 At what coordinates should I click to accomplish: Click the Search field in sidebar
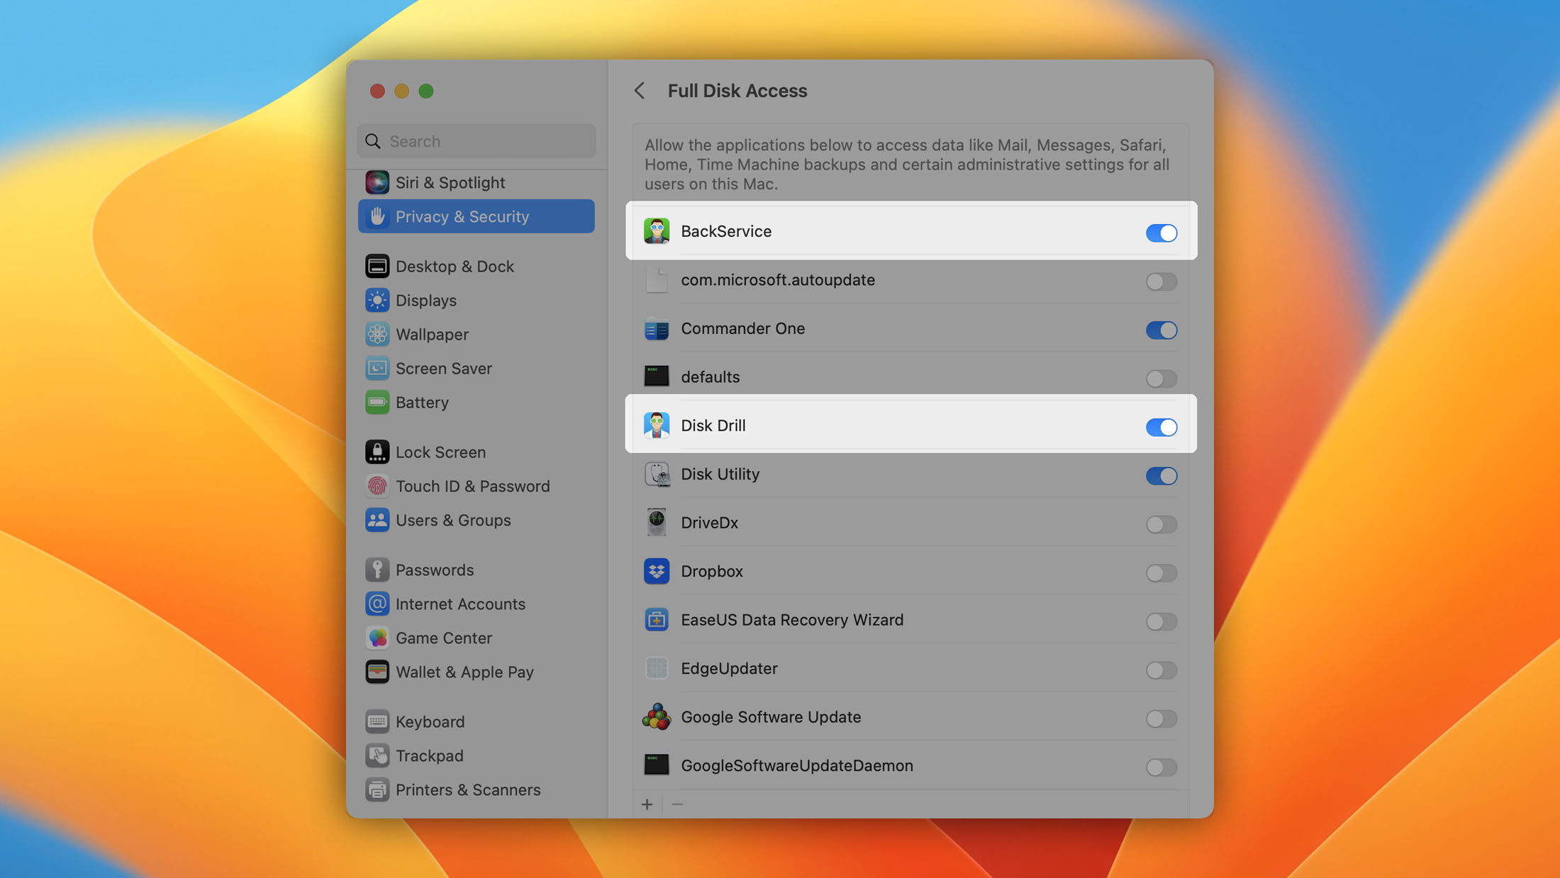[477, 141]
